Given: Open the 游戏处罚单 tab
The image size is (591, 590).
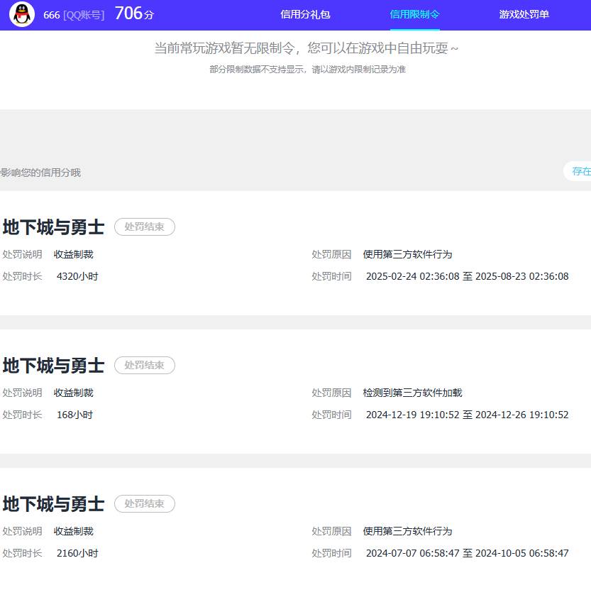Looking at the screenshot, I should (x=524, y=14).
